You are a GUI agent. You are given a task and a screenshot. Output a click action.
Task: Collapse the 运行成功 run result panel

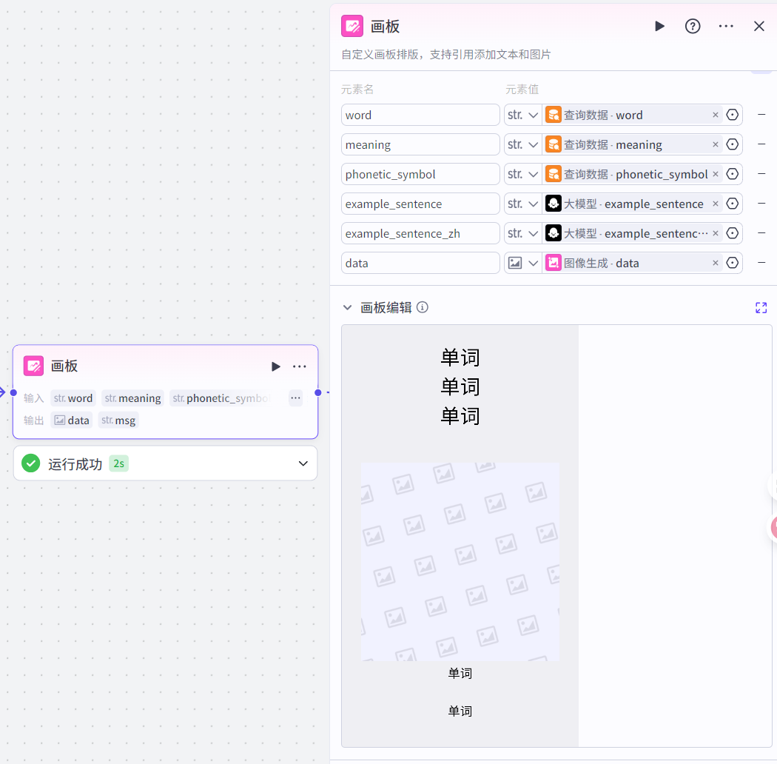(303, 463)
